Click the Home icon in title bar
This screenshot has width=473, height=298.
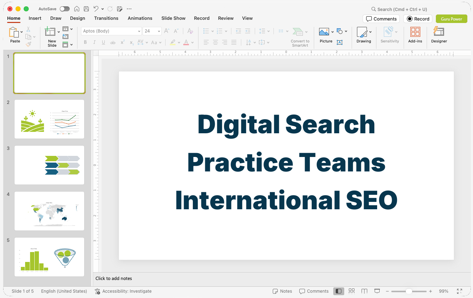click(77, 9)
